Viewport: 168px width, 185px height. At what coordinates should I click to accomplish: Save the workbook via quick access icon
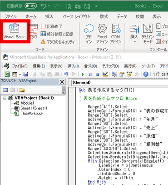87,6
